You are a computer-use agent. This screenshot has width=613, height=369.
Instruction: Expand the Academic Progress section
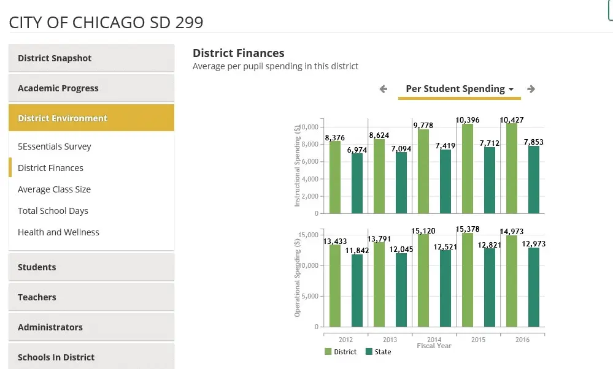(91, 88)
